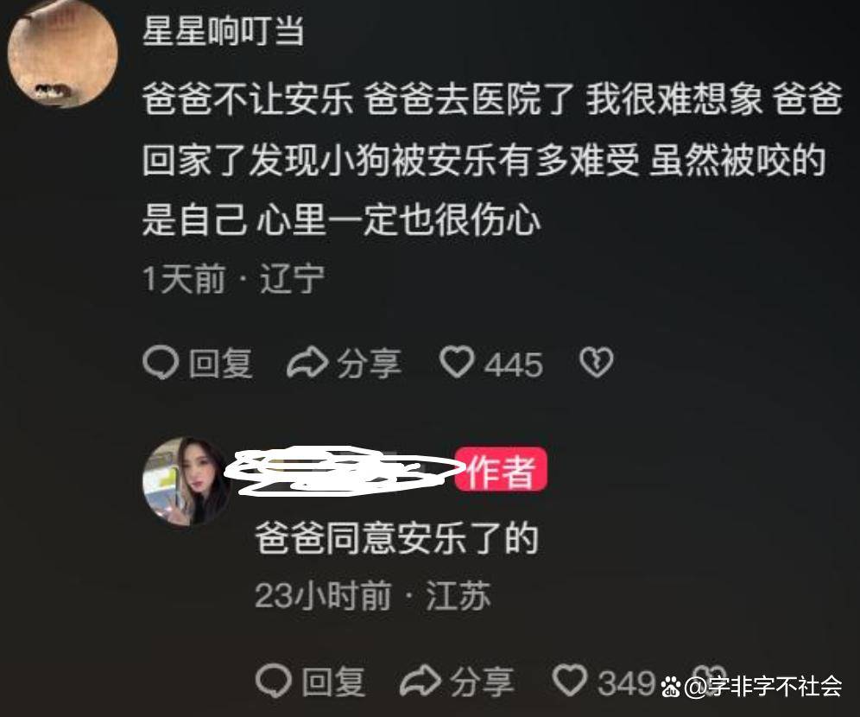Click the reply bubble icon under first comment
860x717 pixels.
coord(161,363)
